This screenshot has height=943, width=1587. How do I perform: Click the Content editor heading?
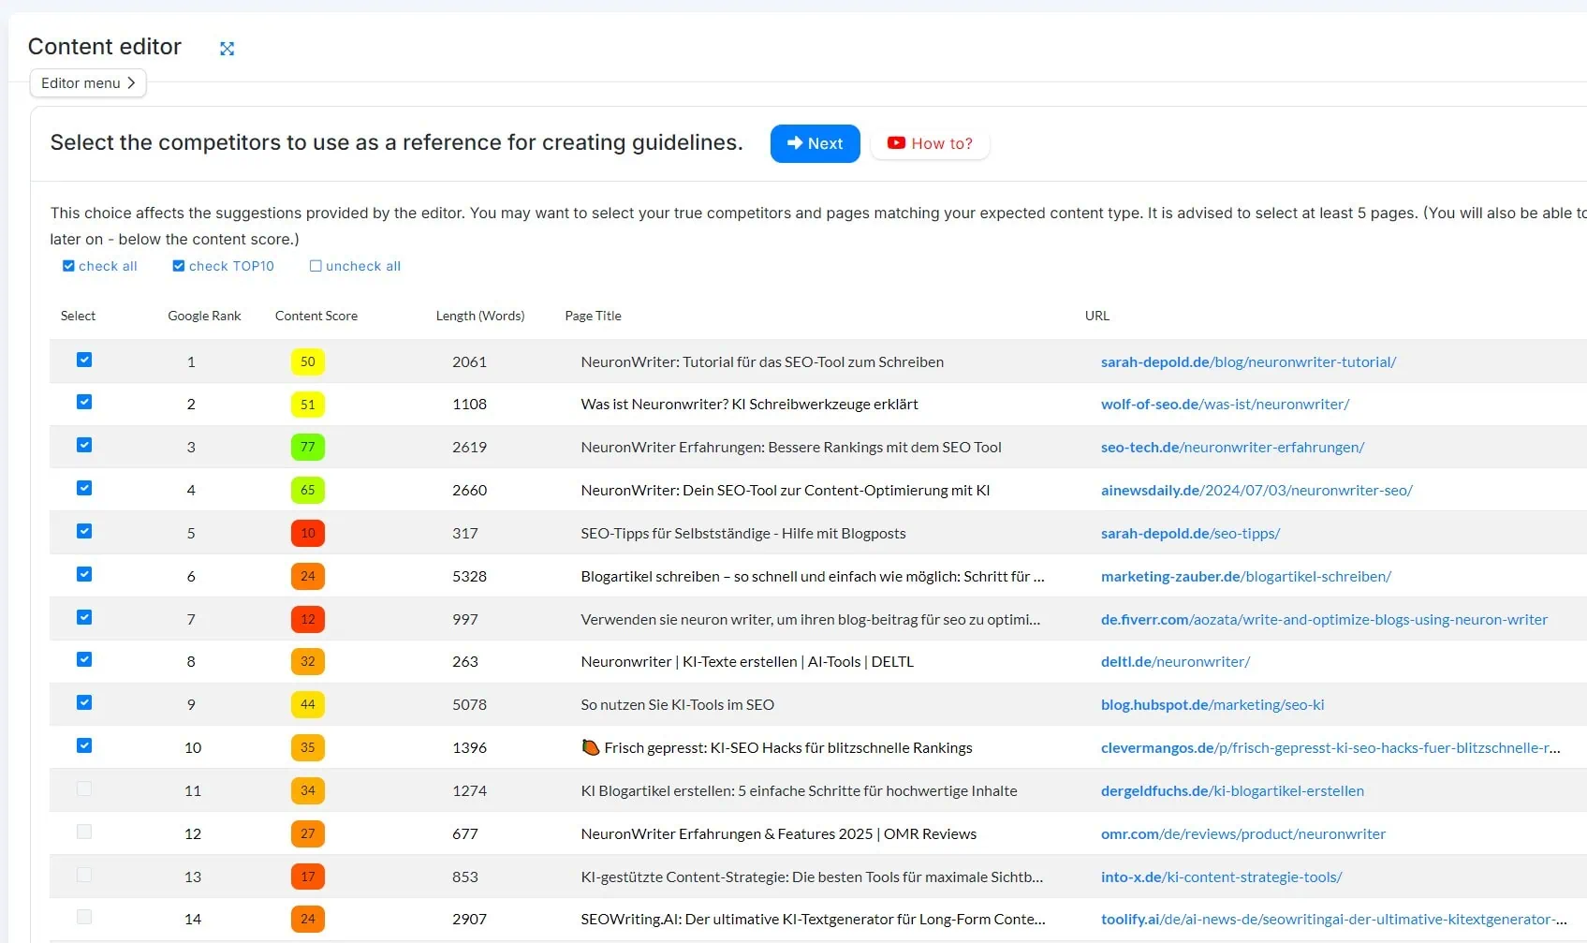(x=105, y=47)
